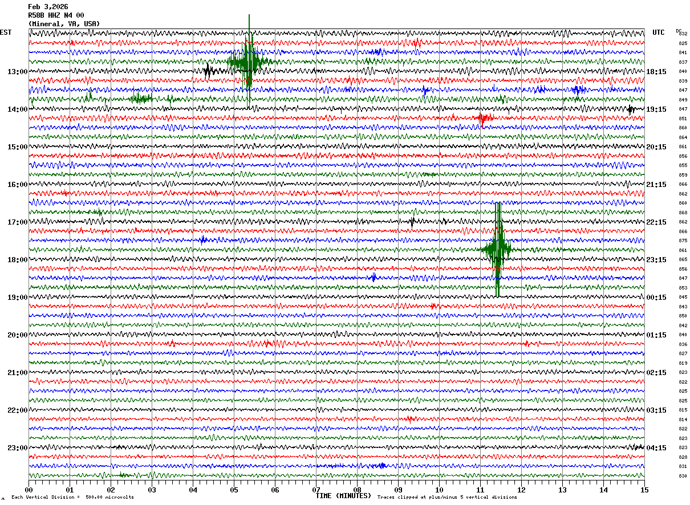This screenshot has width=690, height=505.
Task: Click minute 08 on the bottom axis
Action: [357, 490]
